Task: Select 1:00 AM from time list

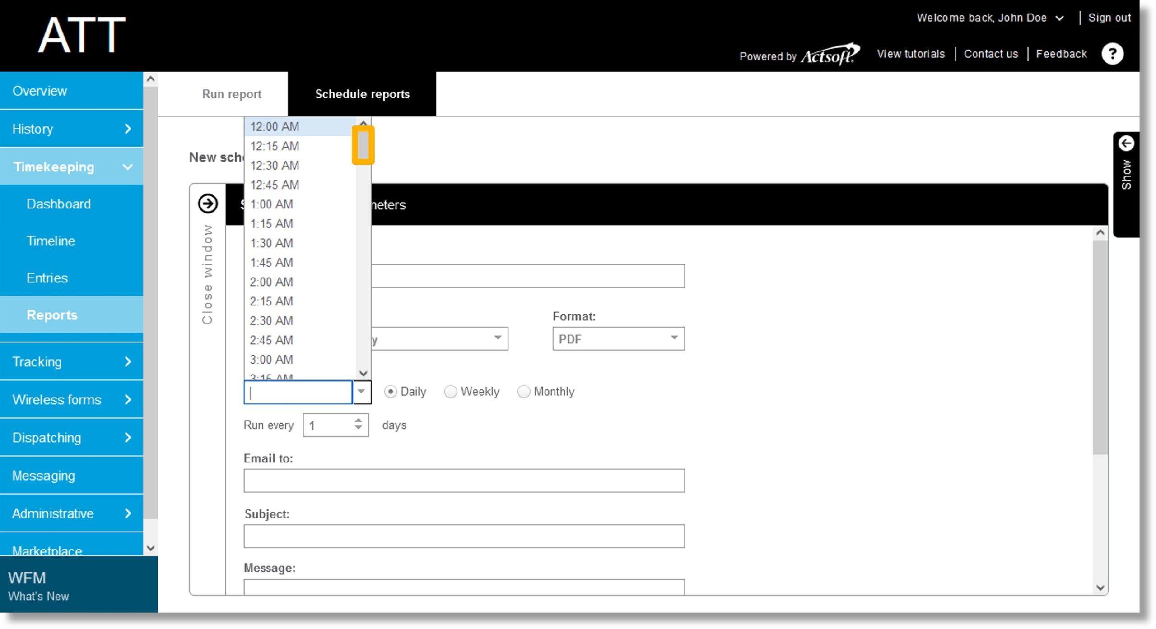Action: pyautogui.click(x=271, y=204)
